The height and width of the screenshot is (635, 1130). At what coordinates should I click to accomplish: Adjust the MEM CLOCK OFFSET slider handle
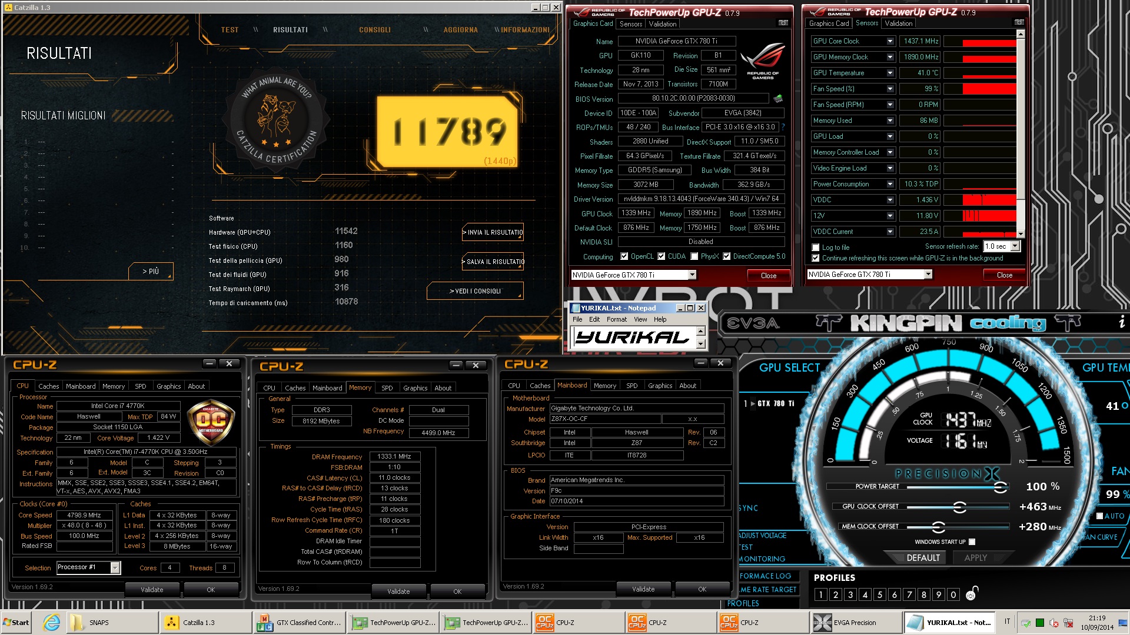tap(938, 527)
